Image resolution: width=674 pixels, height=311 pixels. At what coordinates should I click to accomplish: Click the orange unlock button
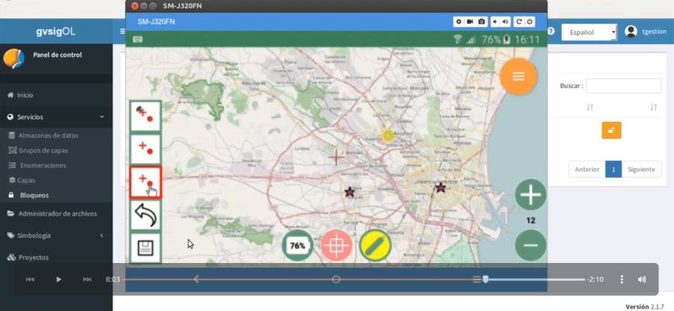tap(611, 130)
